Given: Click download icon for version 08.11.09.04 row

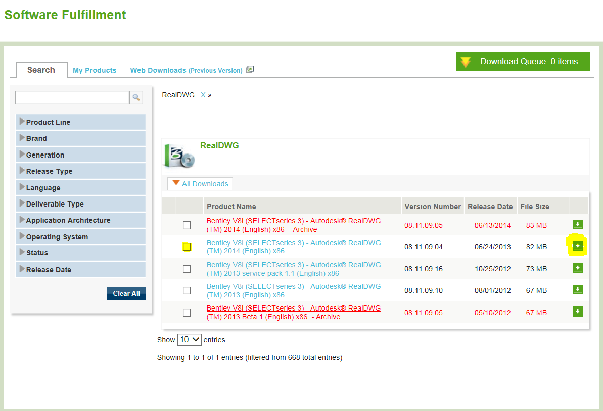Looking at the screenshot, I should pyautogui.click(x=577, y=246).
